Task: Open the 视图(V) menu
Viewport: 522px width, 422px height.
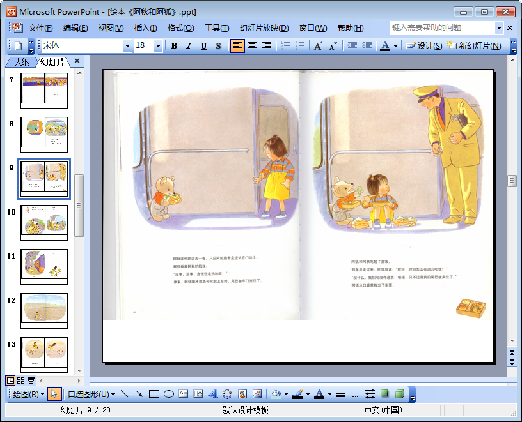Action: pos(111,28)
